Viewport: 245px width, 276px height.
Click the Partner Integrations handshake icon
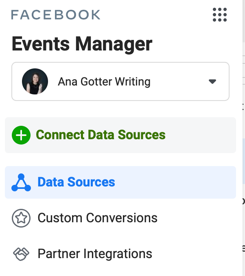tap(21, 254)
